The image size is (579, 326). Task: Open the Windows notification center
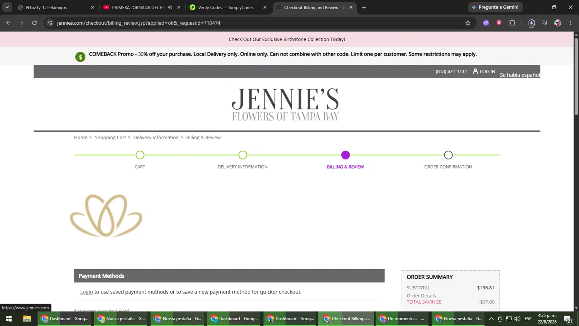coord(568,319)
